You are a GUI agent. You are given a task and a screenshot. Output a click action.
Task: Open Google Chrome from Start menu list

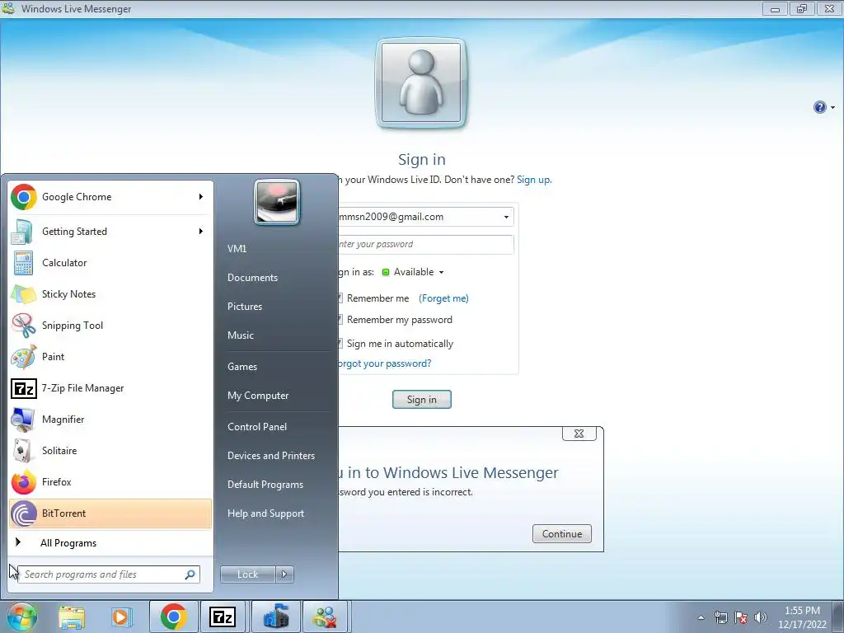[x=110, y=197]
